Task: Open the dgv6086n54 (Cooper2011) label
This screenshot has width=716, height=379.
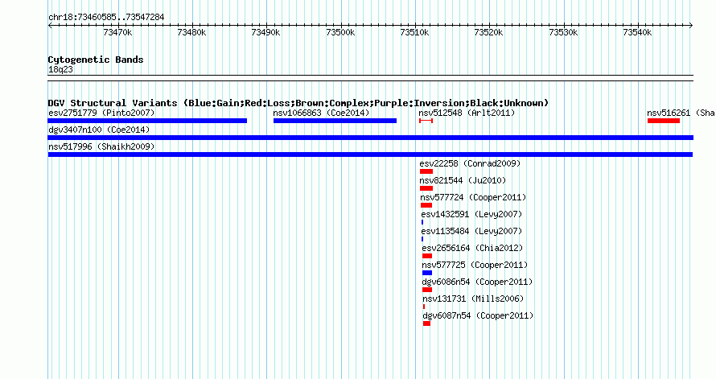Action: tap(478, 282)
